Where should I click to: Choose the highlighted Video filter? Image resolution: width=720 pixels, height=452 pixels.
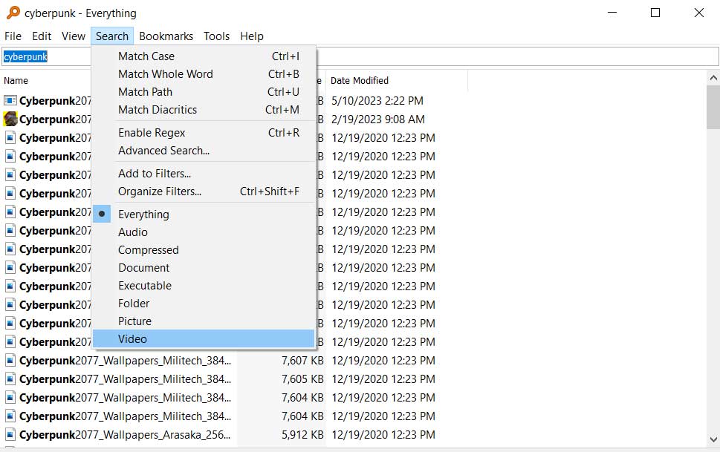click(x=204, y=338)
